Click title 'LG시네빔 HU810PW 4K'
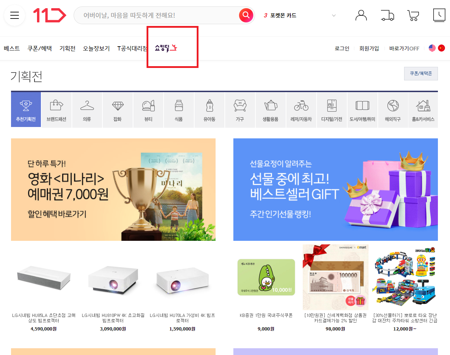450x355 pixels. click(x=113, y=318)
